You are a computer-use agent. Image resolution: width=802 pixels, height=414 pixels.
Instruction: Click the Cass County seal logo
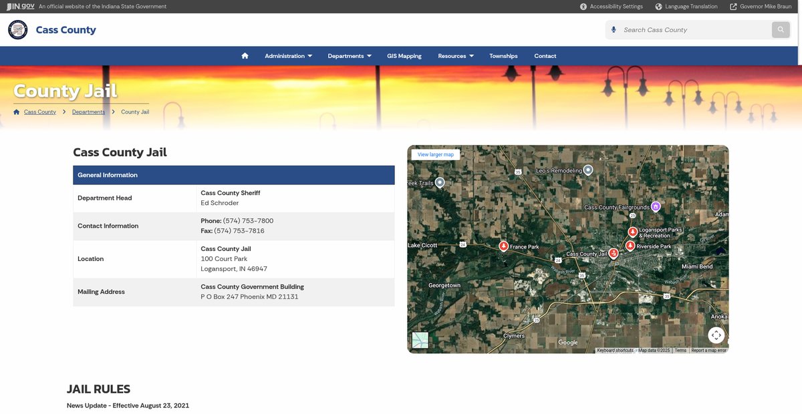click(x=18, y=30)
